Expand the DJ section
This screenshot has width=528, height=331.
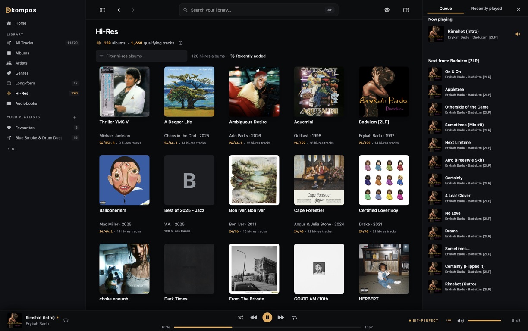12,149
